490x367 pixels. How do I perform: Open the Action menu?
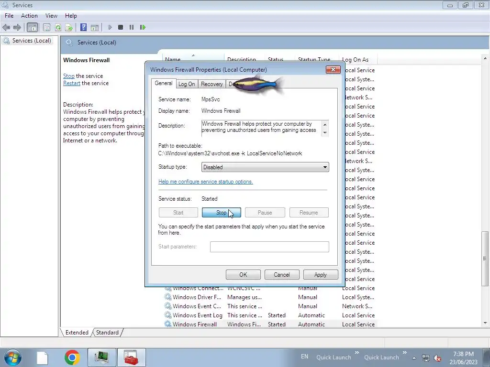(x=29, y=16)
